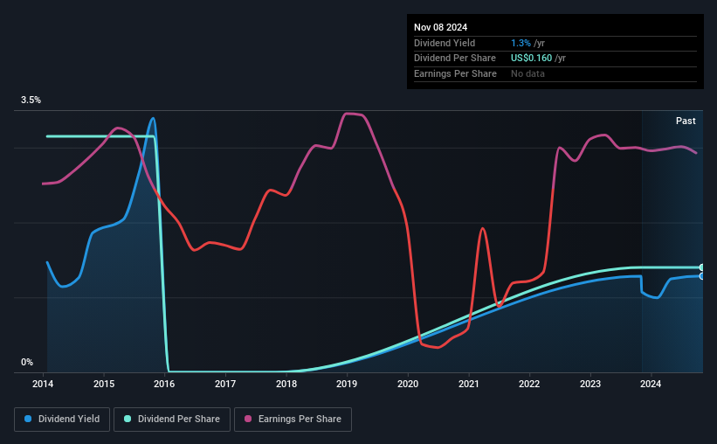This screenshot has width=717, height=444.
Task: Click the 0% y-axis label
Action: [27, 362]
